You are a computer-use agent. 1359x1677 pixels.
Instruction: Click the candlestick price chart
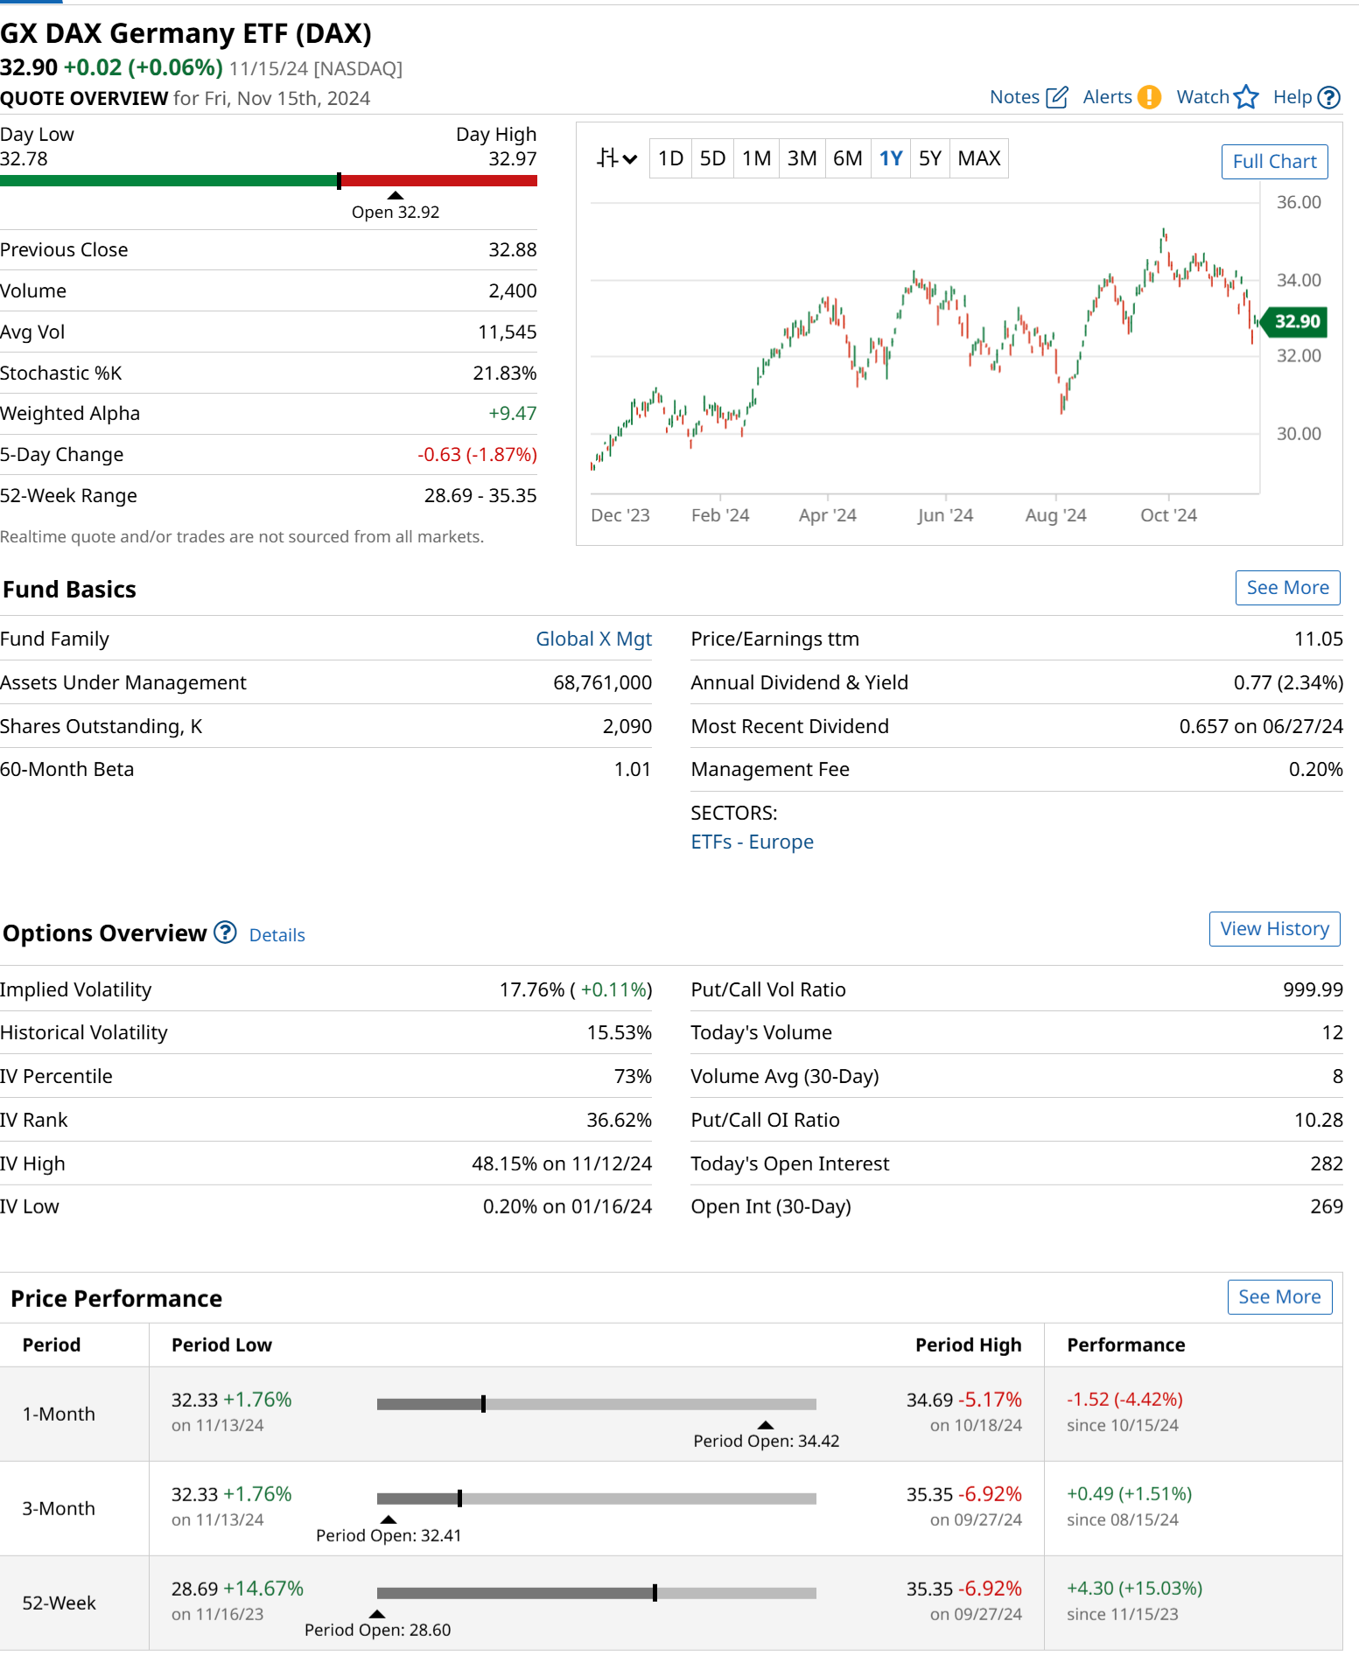tap(924, 348)
